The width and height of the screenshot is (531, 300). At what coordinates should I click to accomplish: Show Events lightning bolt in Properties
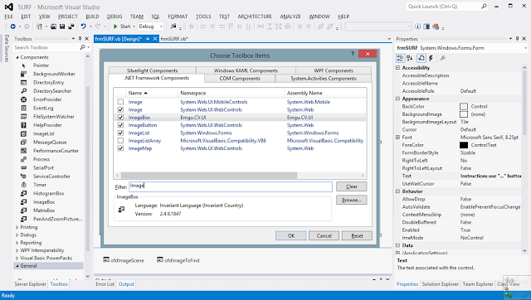[x=431, y=58]
